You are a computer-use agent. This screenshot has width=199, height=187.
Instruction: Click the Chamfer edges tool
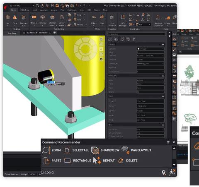[52, 20]
